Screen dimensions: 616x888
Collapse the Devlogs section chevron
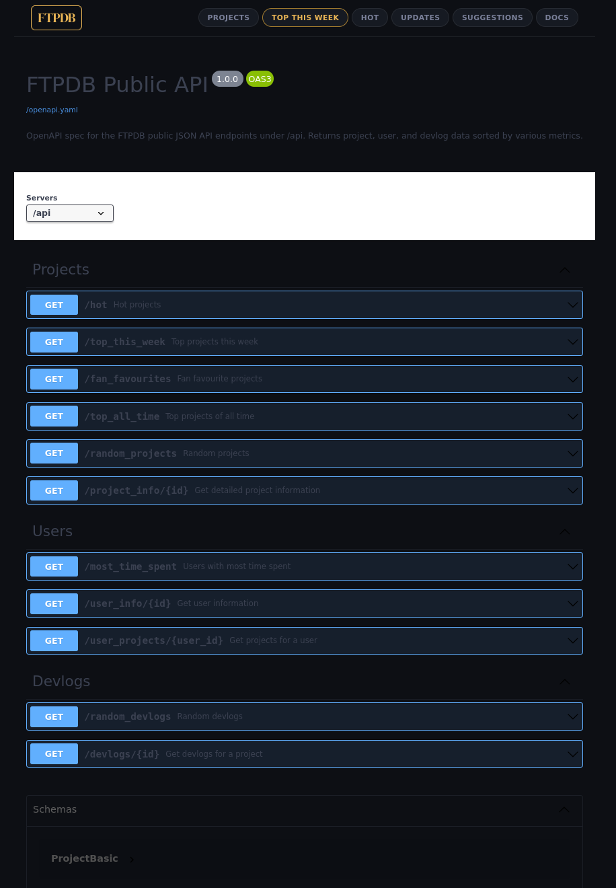565,681
